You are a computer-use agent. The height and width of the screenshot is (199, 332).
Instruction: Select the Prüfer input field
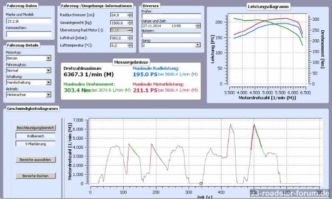pos(171,16)
